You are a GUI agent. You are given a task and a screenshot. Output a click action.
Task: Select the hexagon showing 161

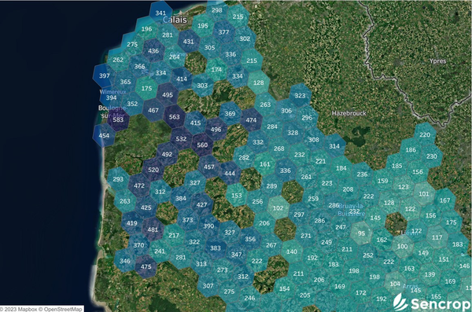click(265, 164)
